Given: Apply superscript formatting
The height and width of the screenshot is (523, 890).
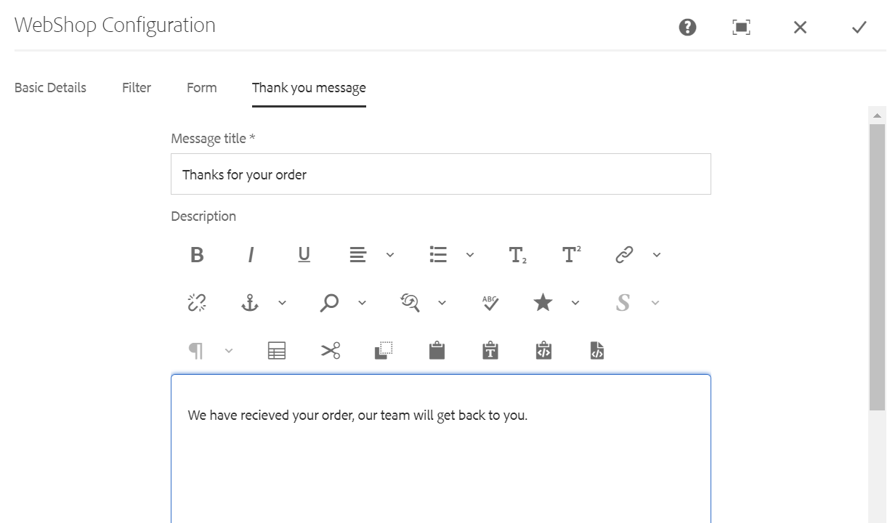Looking at the screenshot, I should 572,255.
